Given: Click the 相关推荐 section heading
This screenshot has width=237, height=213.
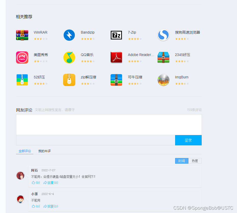Looking at the screenshot, I should click(x=24, y=17).
